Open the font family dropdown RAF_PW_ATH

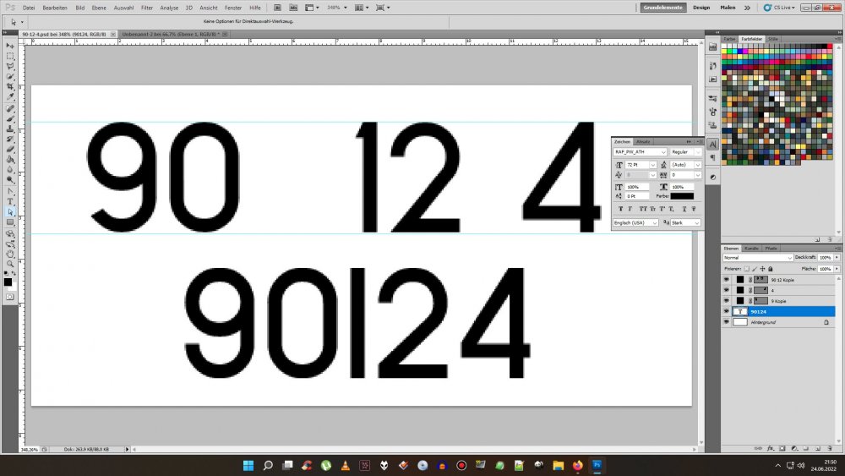(x=641, y=152)
